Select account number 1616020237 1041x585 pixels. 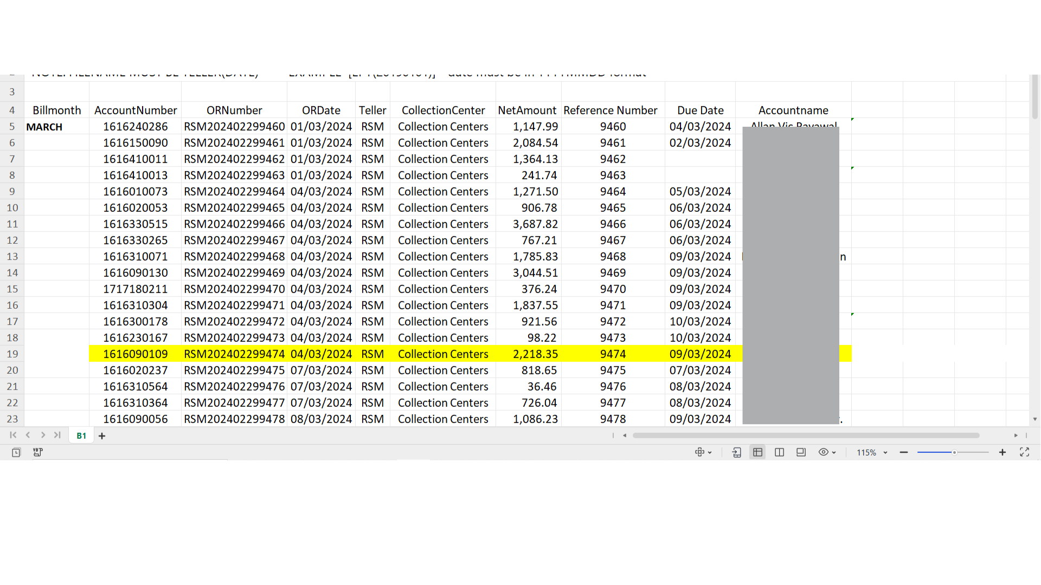coord(136,370)
